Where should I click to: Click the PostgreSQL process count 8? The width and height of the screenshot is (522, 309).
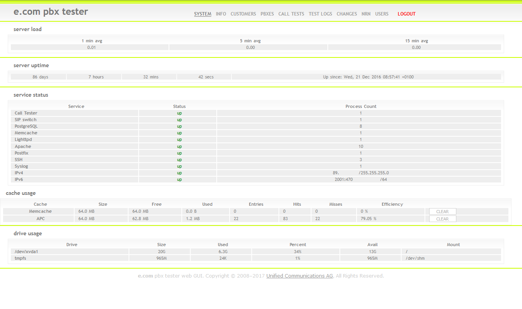click(361, 126)
